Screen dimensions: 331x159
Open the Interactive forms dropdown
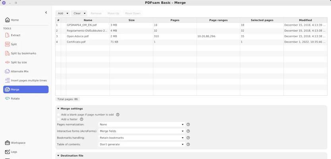coord(141,131)
